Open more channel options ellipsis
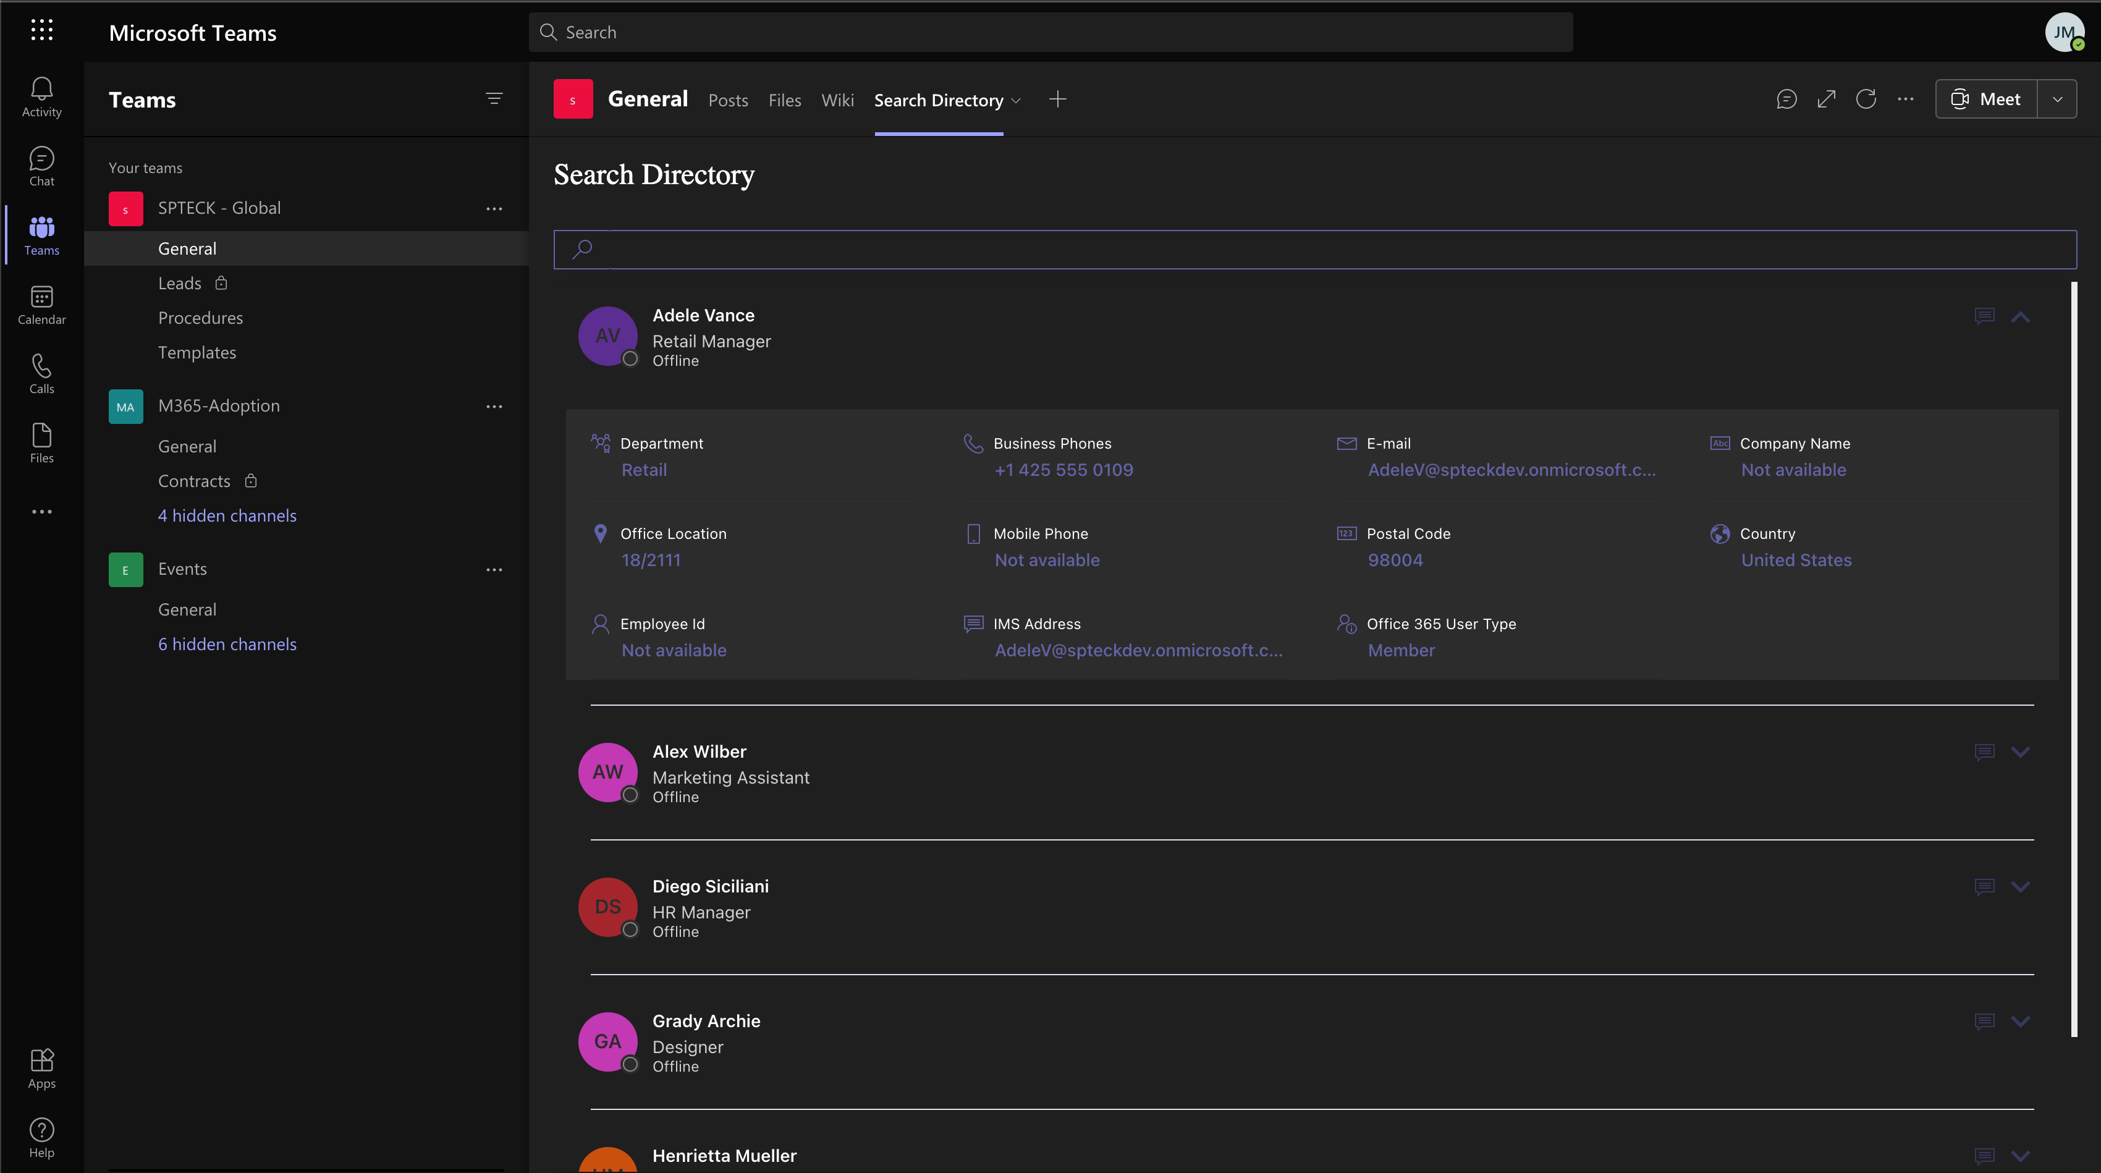The width and height of the screenshot is (2101, 1173). pos(1905,99)
